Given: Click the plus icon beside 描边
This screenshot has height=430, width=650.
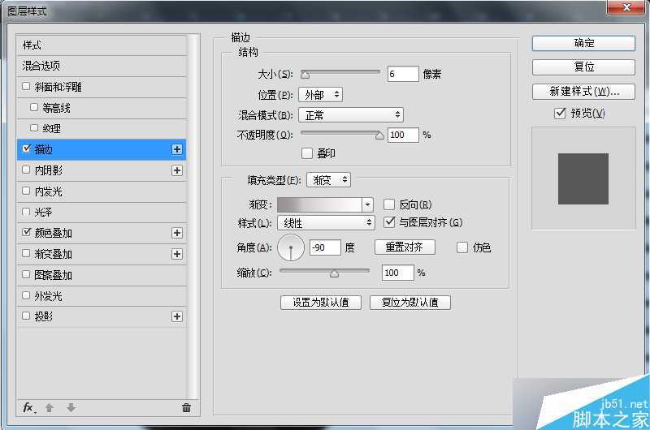Looking at the screenshot, I should click(176, 149).
